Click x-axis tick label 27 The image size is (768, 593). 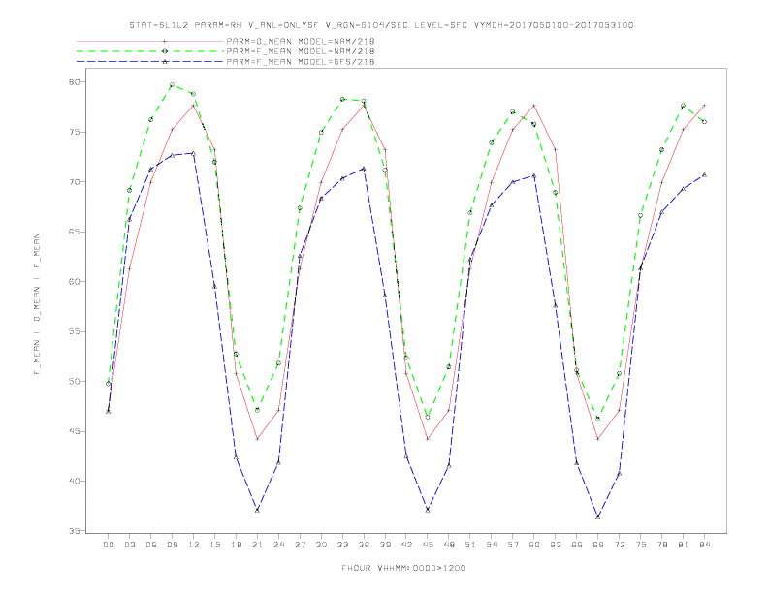pyautogui.click(x=300, y=545)
